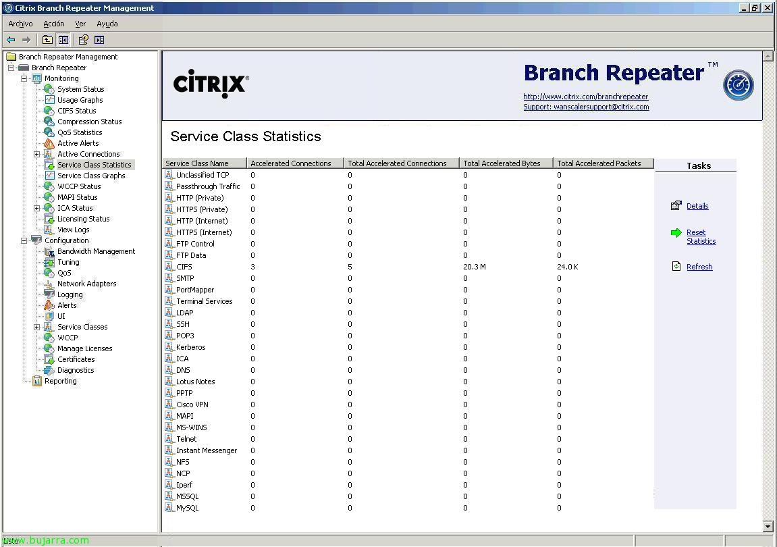
Task: Click the Reporting tree icon
Action: click(x=36, y=381)
